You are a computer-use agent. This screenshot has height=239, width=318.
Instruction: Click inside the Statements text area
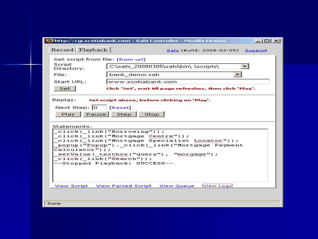160,155
